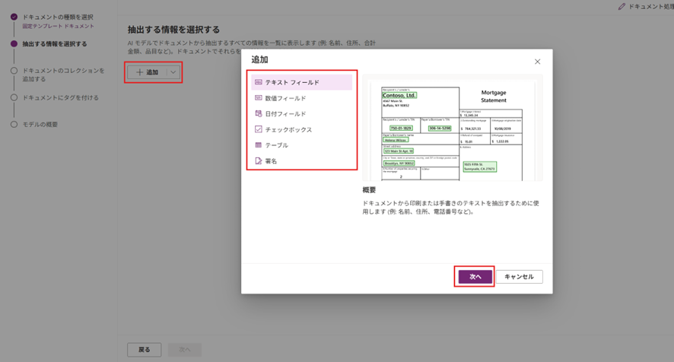Image resolution: width=674 pixels, height=362 pixels.
Task: Close the 追加 dialog with the X
Action: (537, 62)
